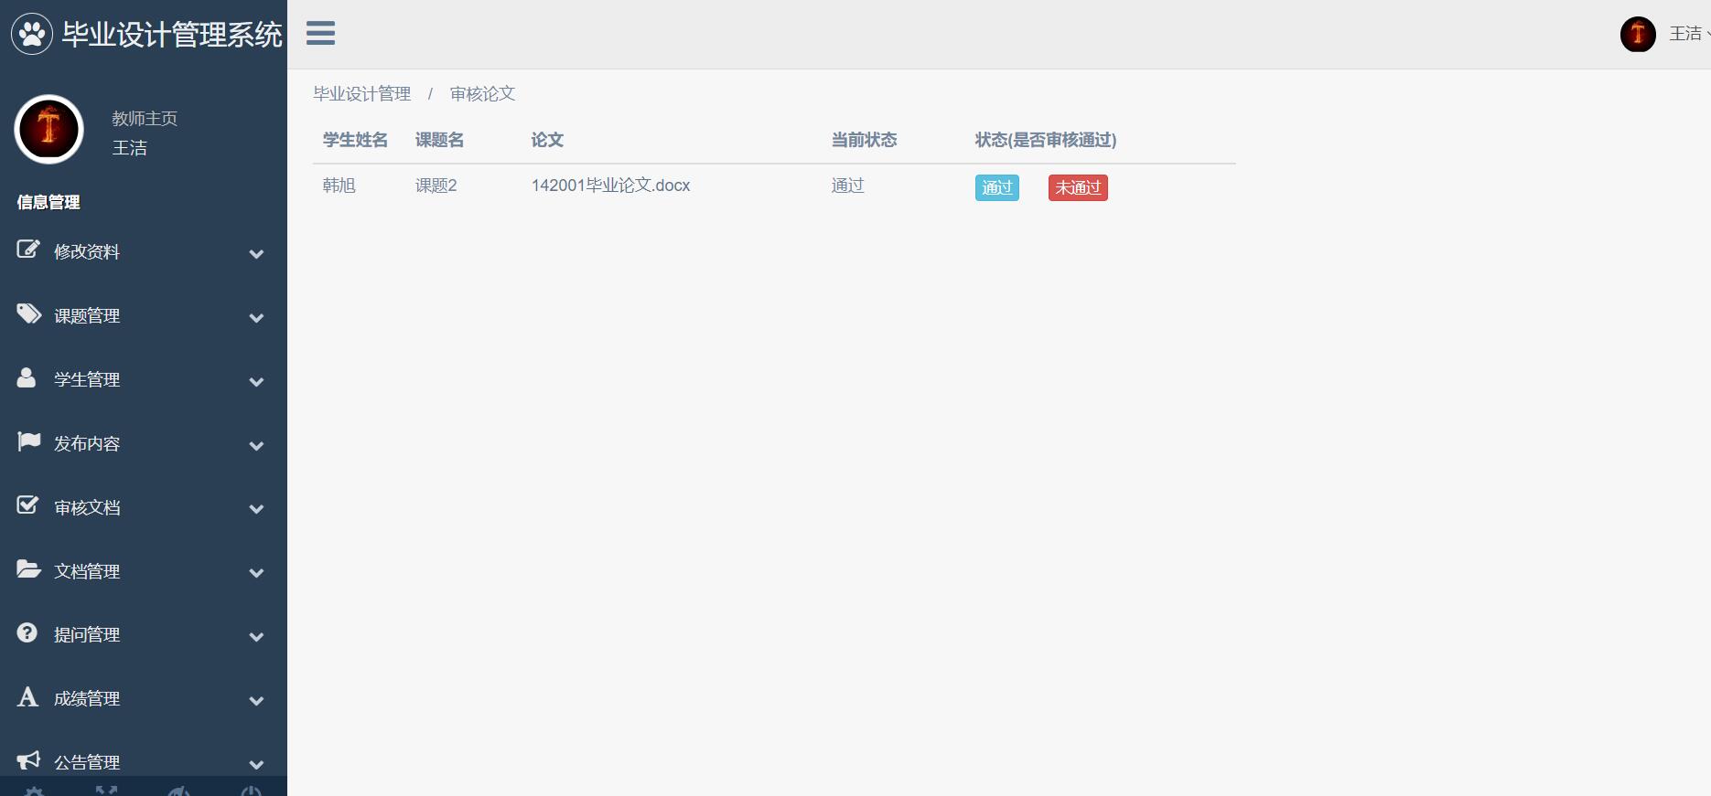Screen dimensions: 1711x796
Task: Expand the 文档管理 chevron
Action: [257, 573]
